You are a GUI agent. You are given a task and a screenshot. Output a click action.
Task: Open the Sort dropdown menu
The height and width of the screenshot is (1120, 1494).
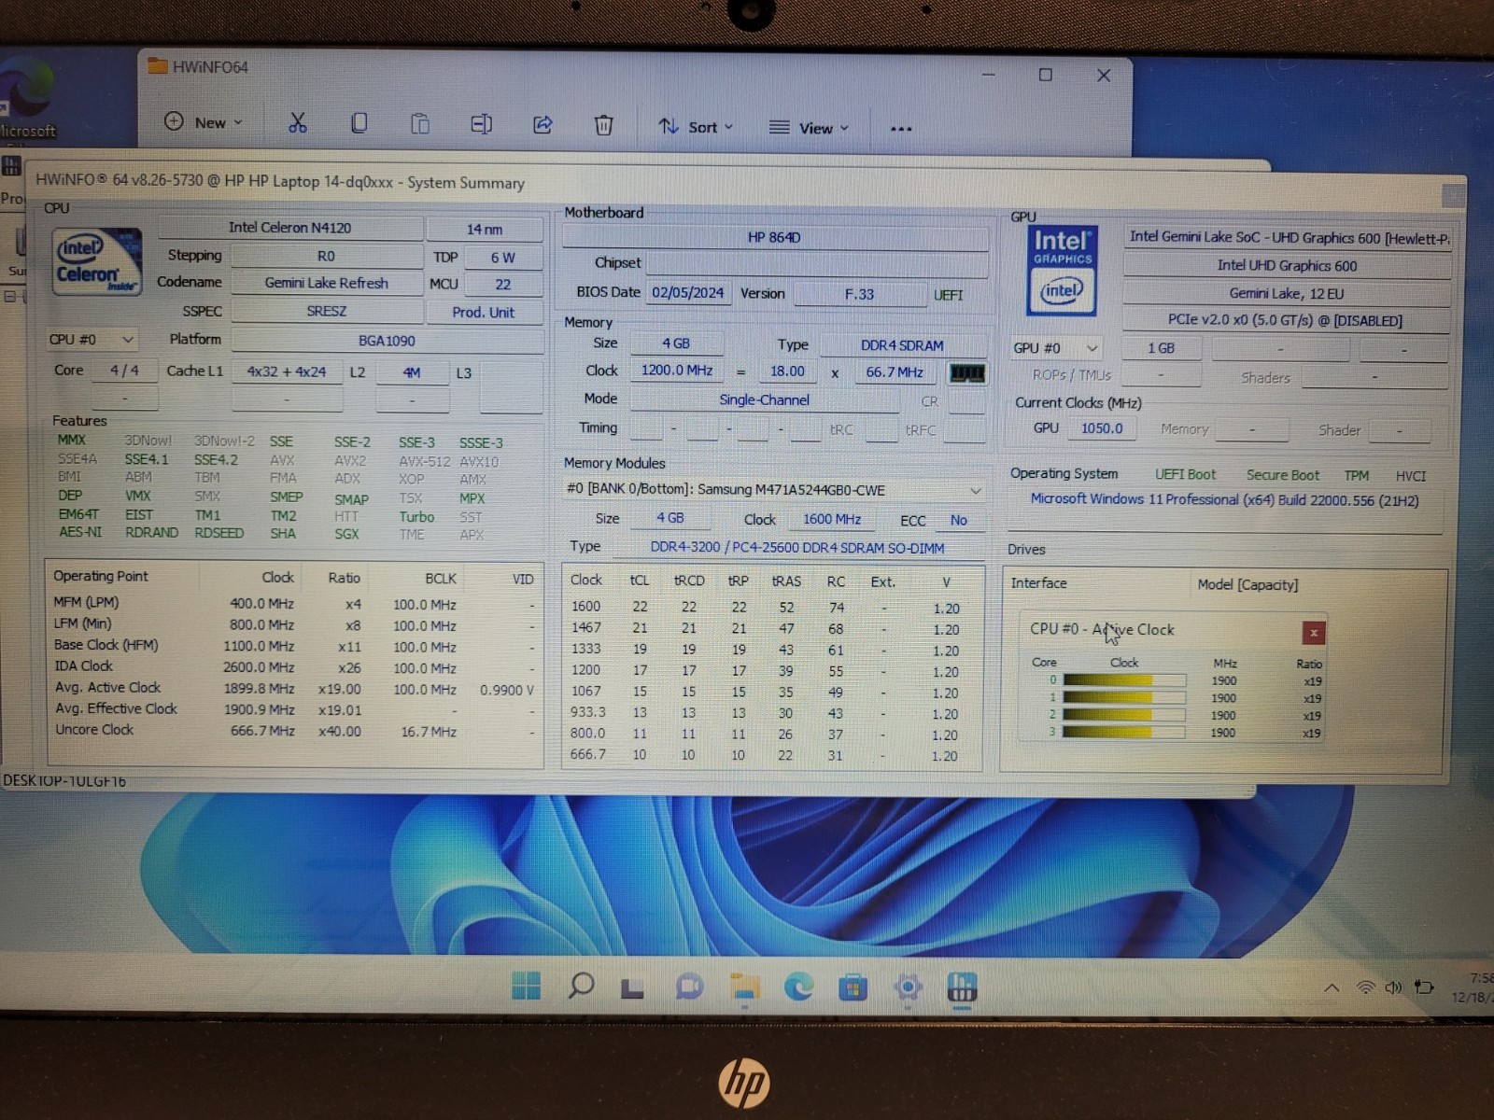[x=696, y=127]
